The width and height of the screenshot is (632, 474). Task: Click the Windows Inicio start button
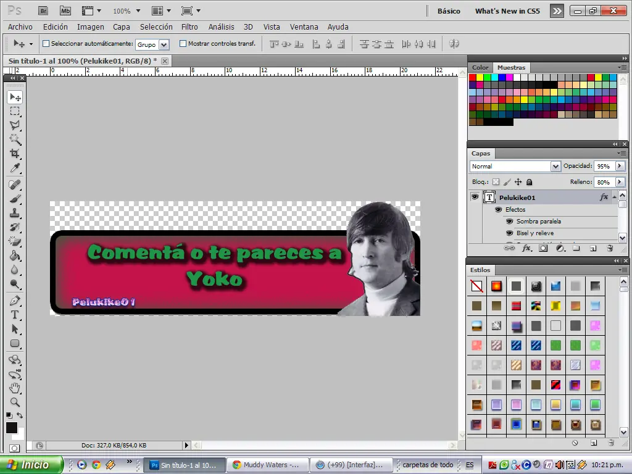point(31,465)
